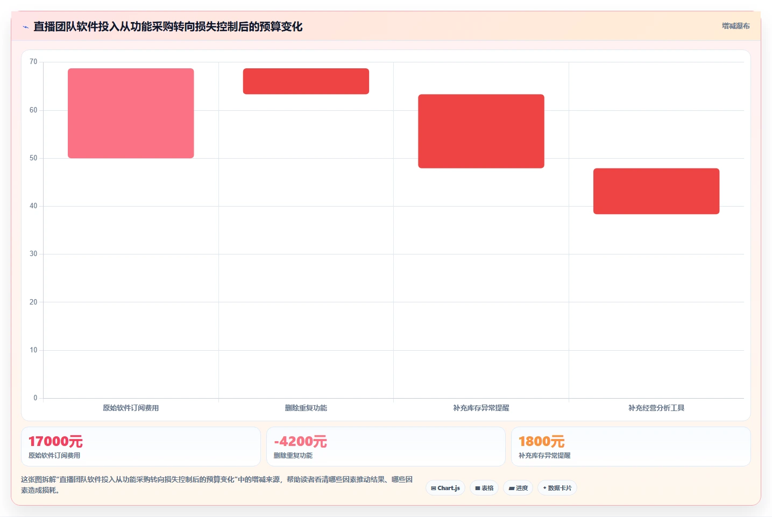Click card caption 原始软件订阅费用 under 17000元
Image resolution: width=772 pixels, height=517 pixels.
click(x=54, y=456)
